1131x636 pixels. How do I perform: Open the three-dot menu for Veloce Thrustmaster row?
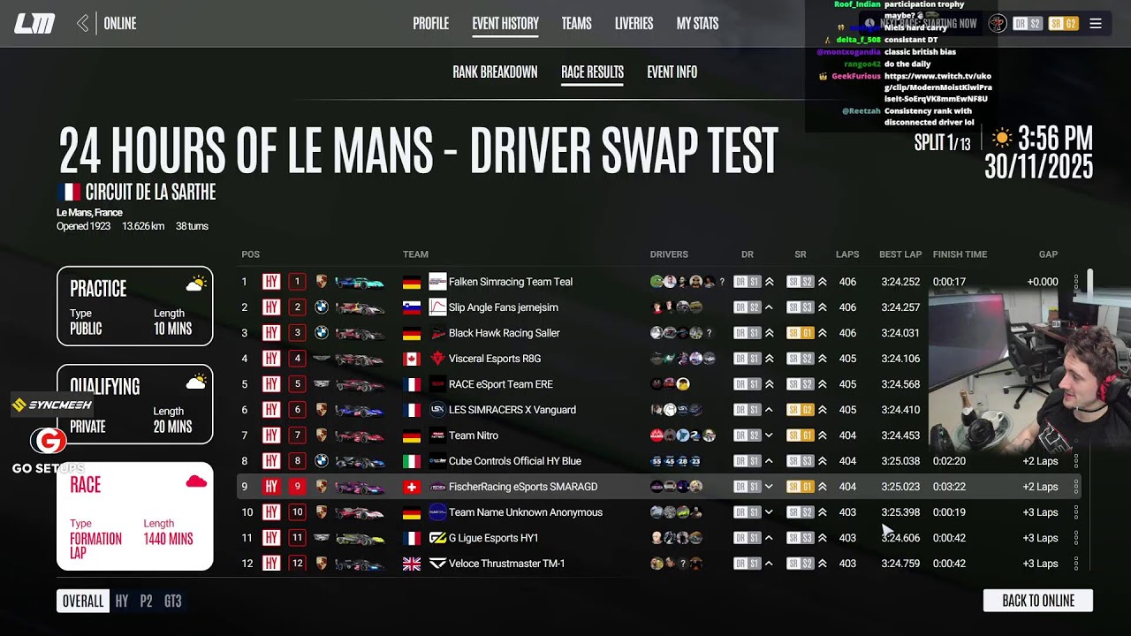[1075, 564]
